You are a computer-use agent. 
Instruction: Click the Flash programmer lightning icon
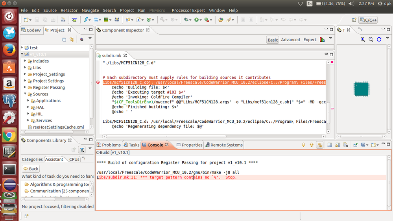86,20
